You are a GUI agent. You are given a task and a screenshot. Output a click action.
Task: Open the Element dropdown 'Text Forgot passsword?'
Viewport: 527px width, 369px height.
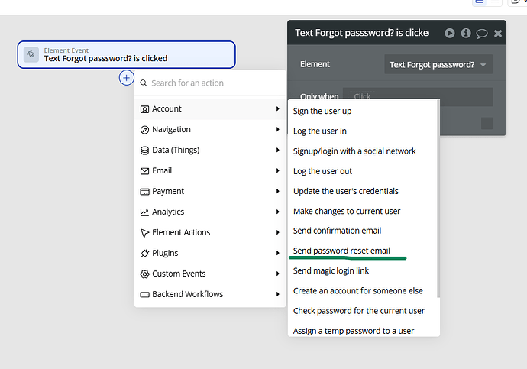pyautogui.click(x=438, y=65)
